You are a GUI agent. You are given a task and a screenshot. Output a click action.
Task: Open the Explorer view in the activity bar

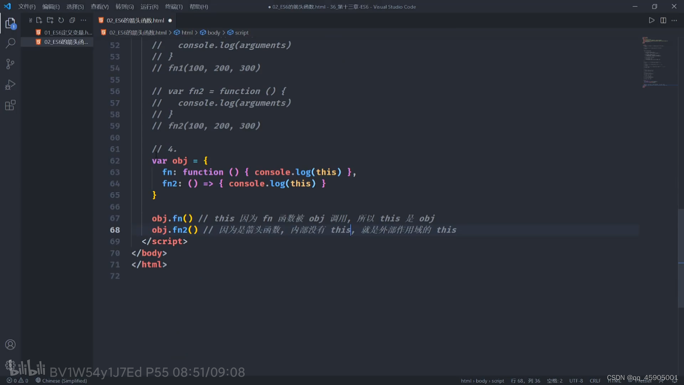[10, 23]
